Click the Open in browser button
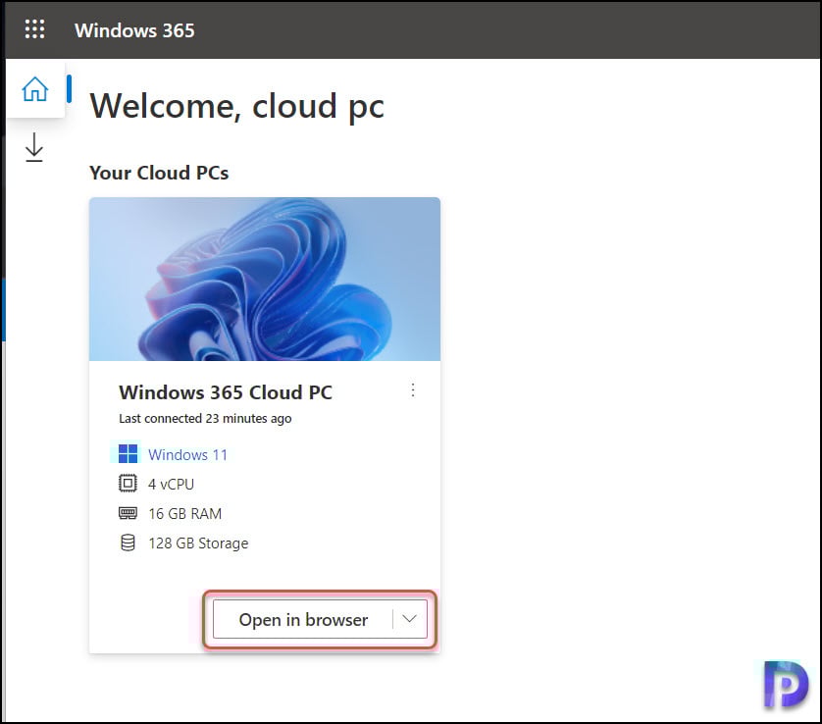 point(303,620)
